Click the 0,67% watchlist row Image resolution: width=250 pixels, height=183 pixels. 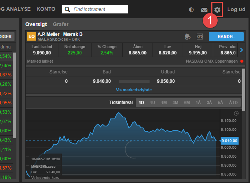coord(6,75)
